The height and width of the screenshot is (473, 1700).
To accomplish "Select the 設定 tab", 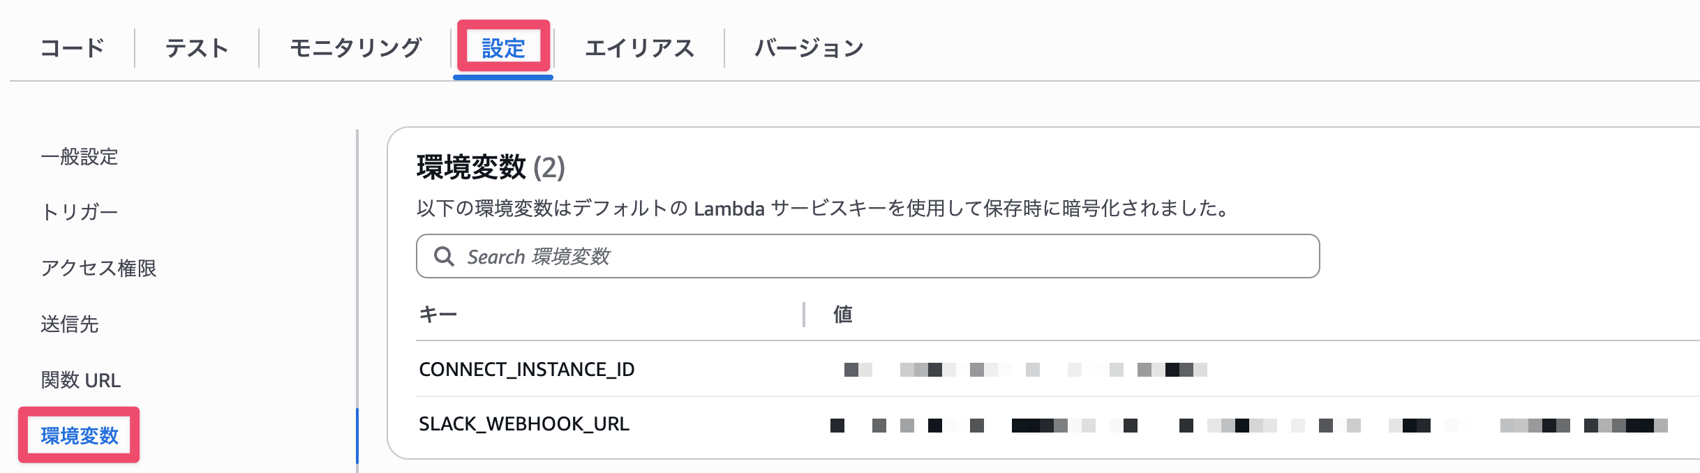I will (503, 48).
